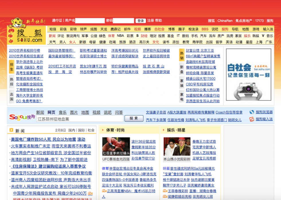
Task: Open 林志玲嗲声叫早铃 link
Action: click(93, 72)
